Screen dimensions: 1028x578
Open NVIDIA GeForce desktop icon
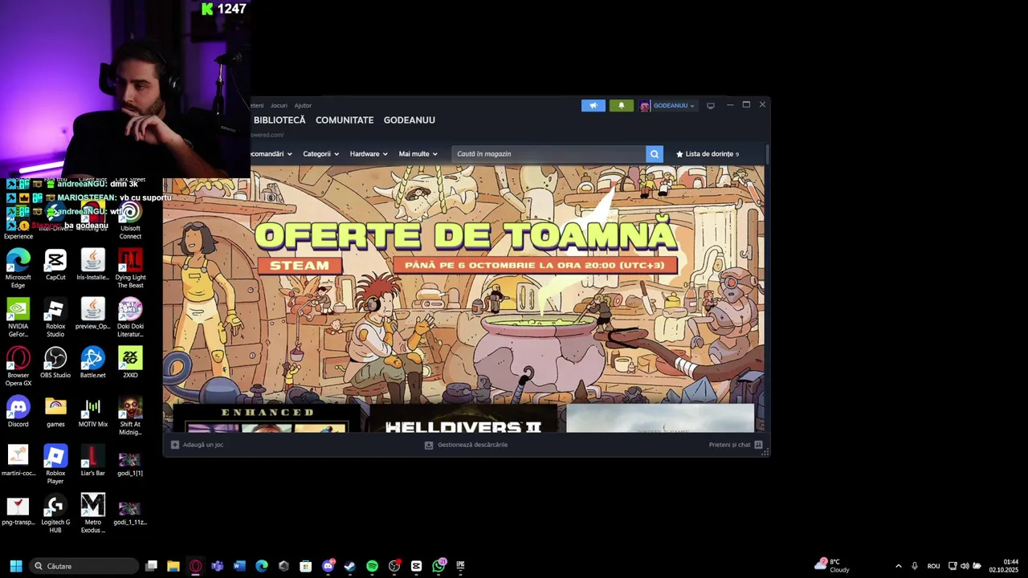coord(18,318)
